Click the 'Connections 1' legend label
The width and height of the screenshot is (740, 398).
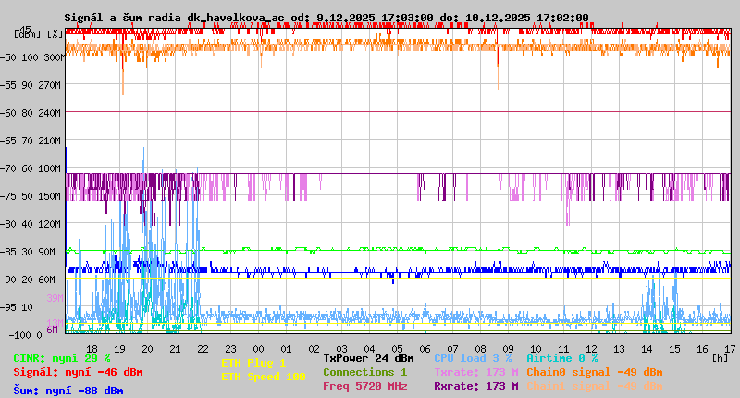(364, 372)
